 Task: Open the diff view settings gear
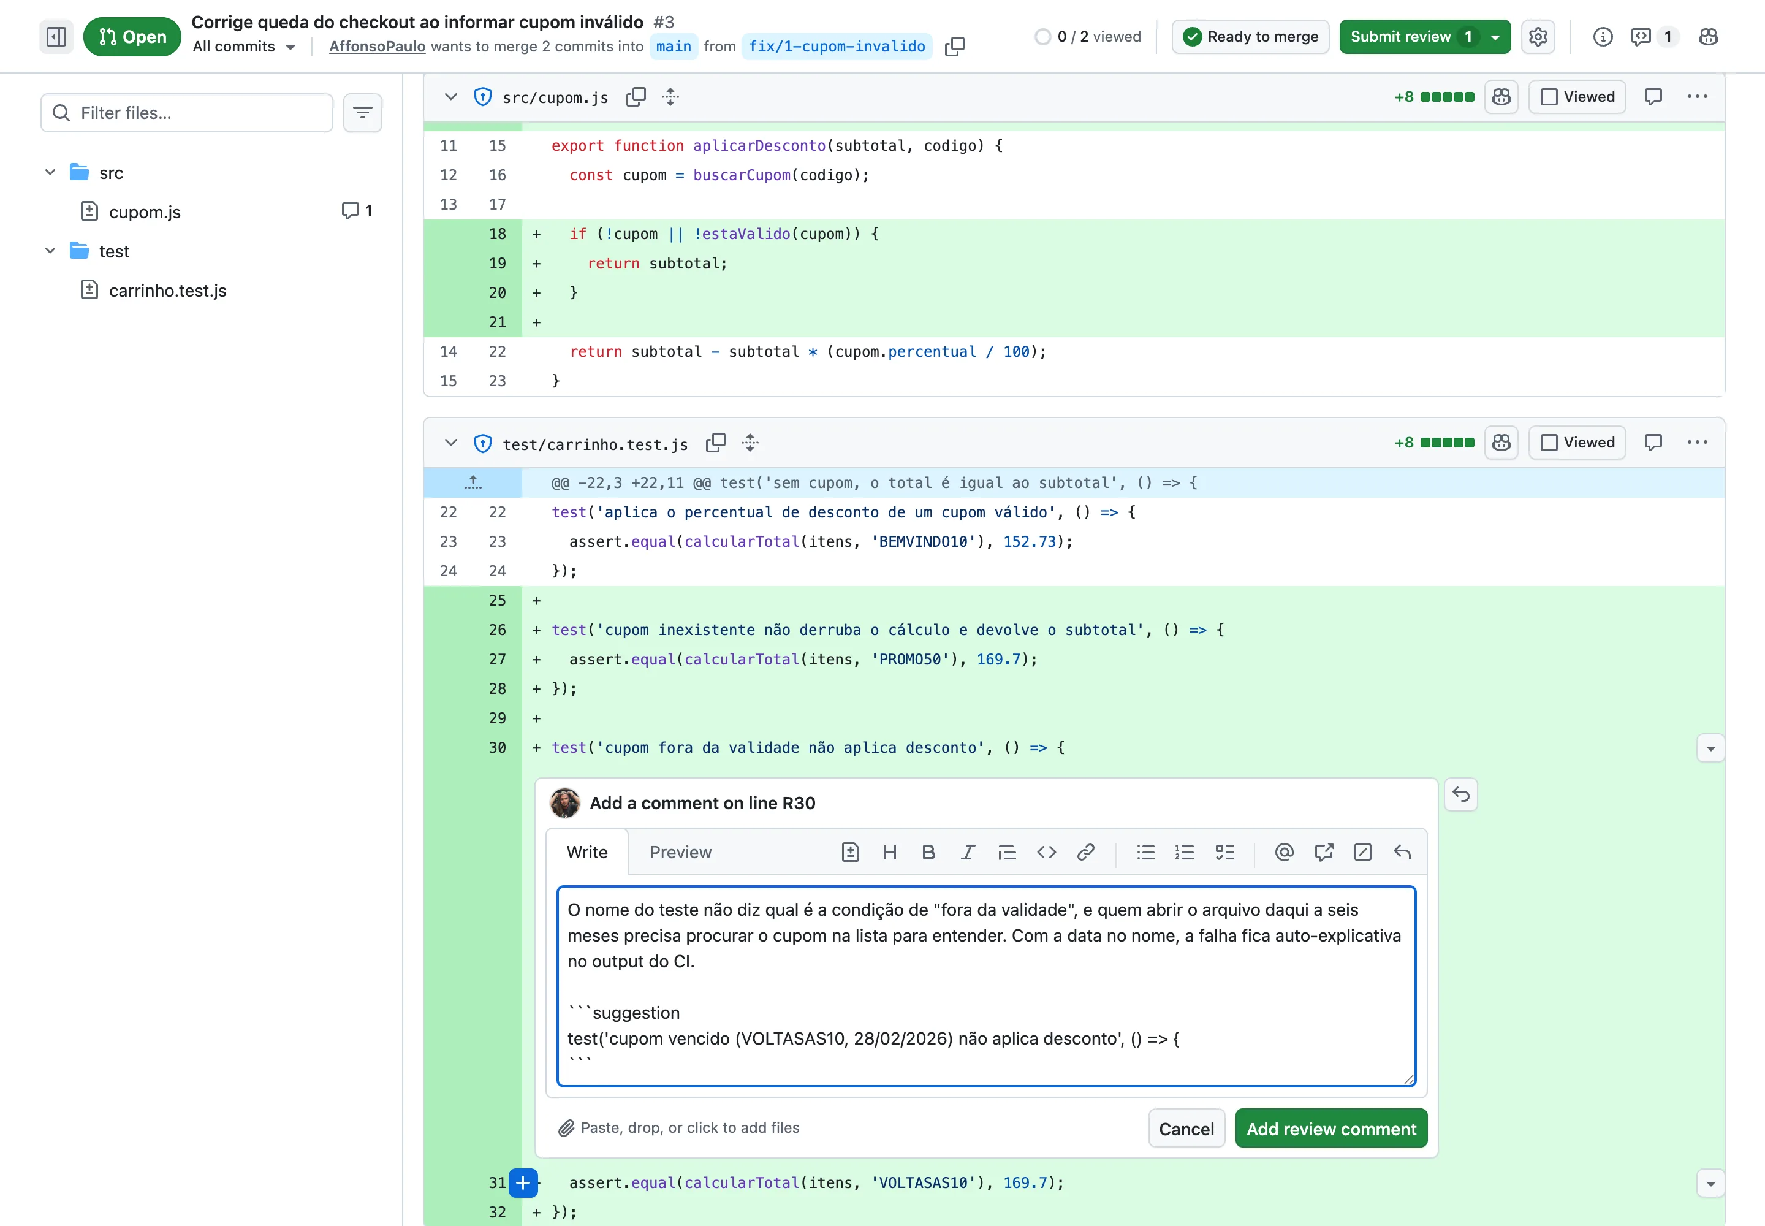pyautogui.click(x=1538, y=36)
